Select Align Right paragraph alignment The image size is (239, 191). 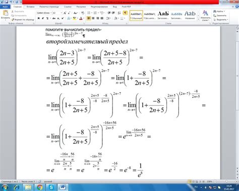98,18
